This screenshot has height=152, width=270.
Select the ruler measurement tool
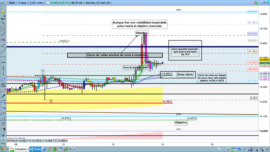coord(3,34)
